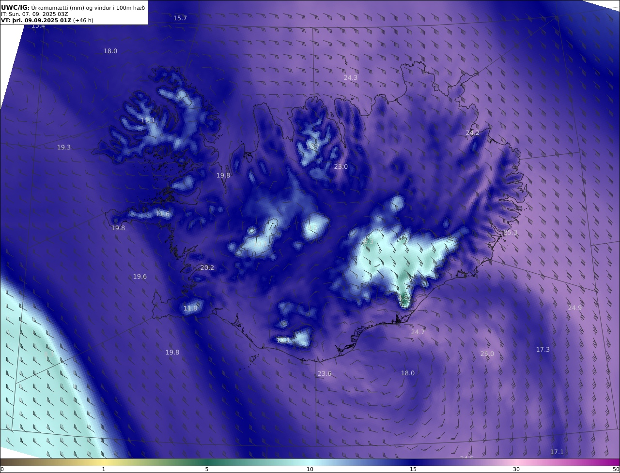The height and width of the screenshot is (473, 620).
Task: Click the valid time line 'VT: þri. 09.09.2025 01Z'
Action: [36, 21]
